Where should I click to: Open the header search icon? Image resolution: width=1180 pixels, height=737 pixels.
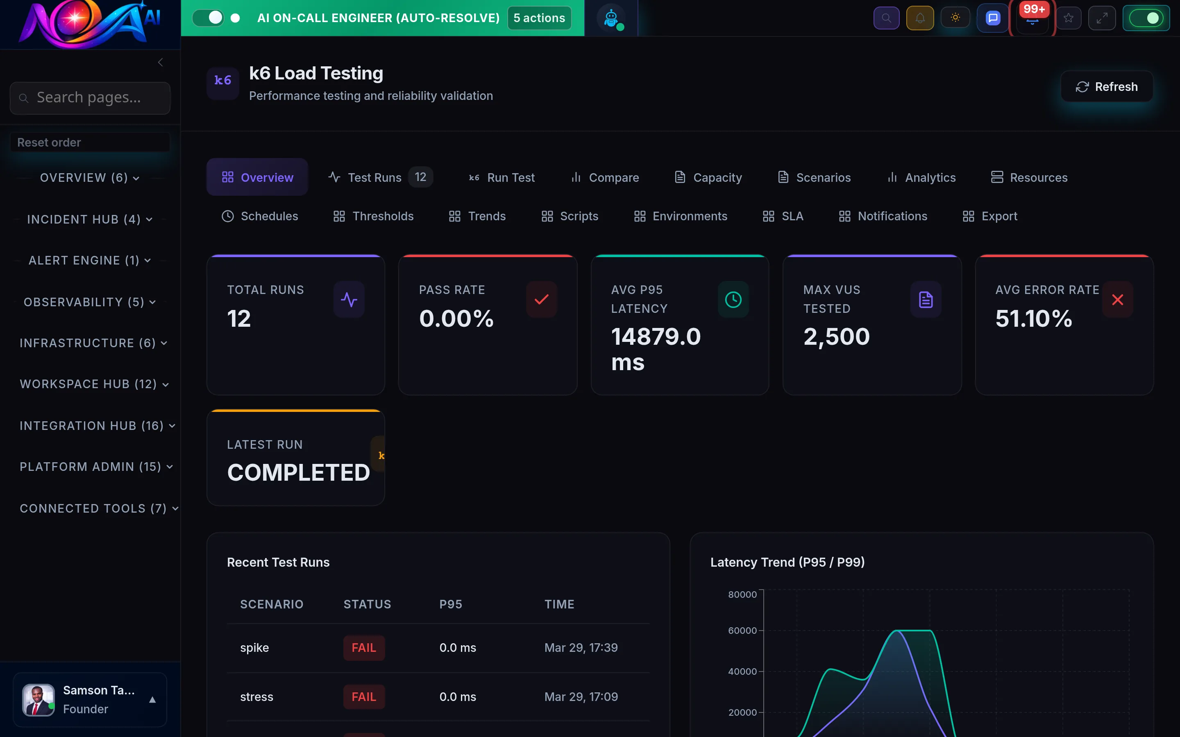click(886, 18)
